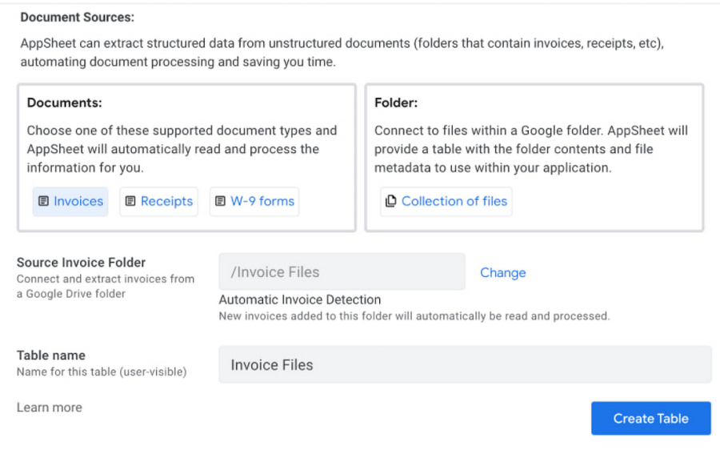Click the Folder: card heading

[396, 102]
